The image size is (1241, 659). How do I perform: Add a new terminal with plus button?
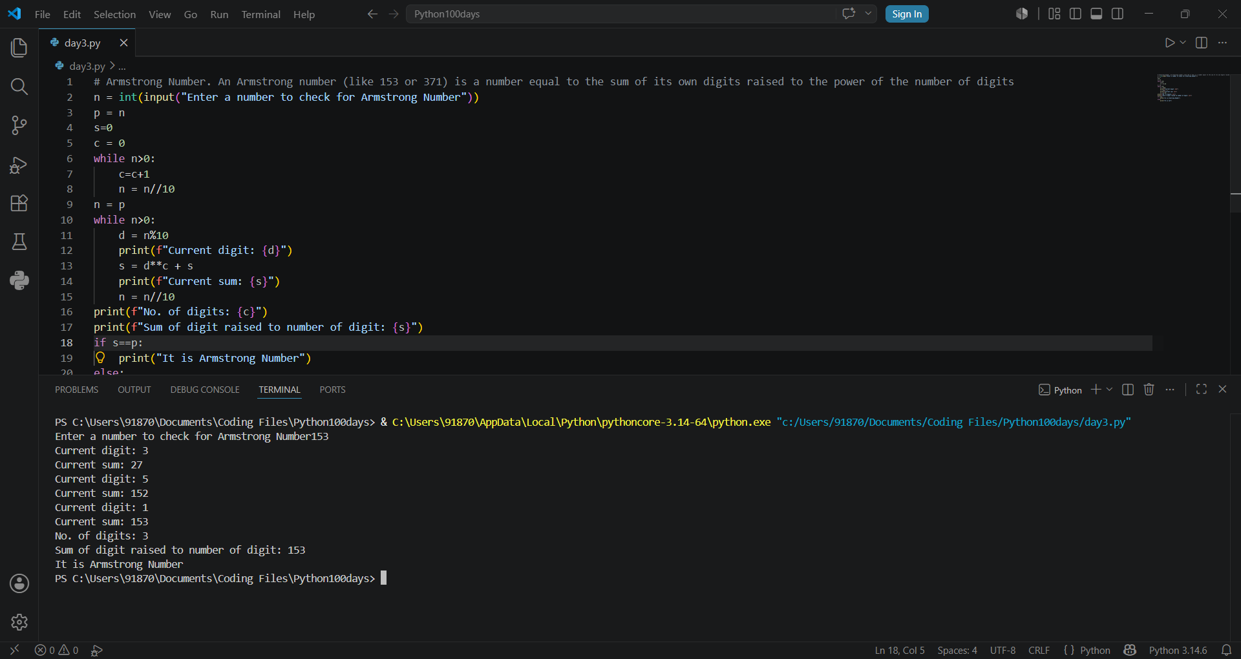point(1096,390)
